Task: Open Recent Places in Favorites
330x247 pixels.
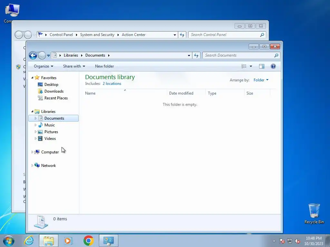Action: click(x=56, y=98)
